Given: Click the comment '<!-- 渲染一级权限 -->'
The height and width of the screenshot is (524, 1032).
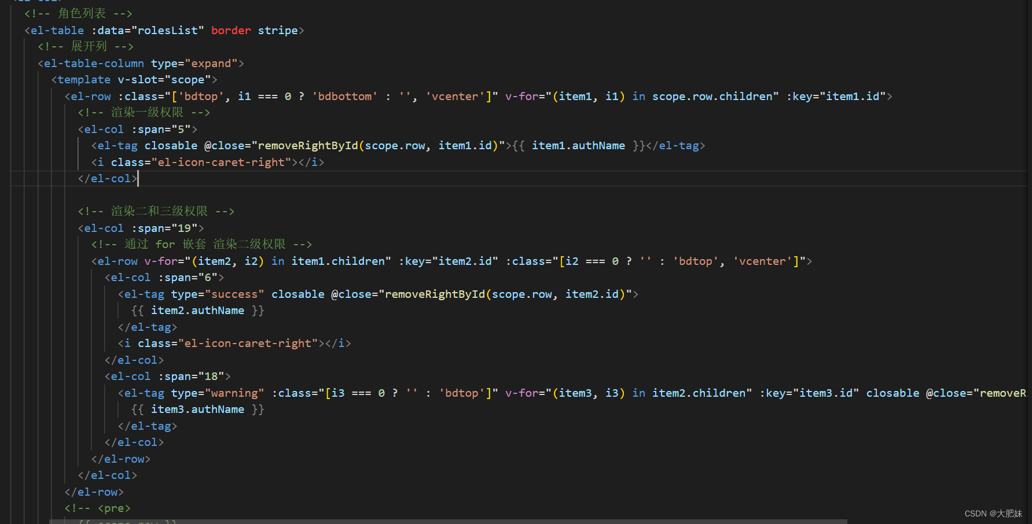Looking at the screenshot, I should 144,112.
